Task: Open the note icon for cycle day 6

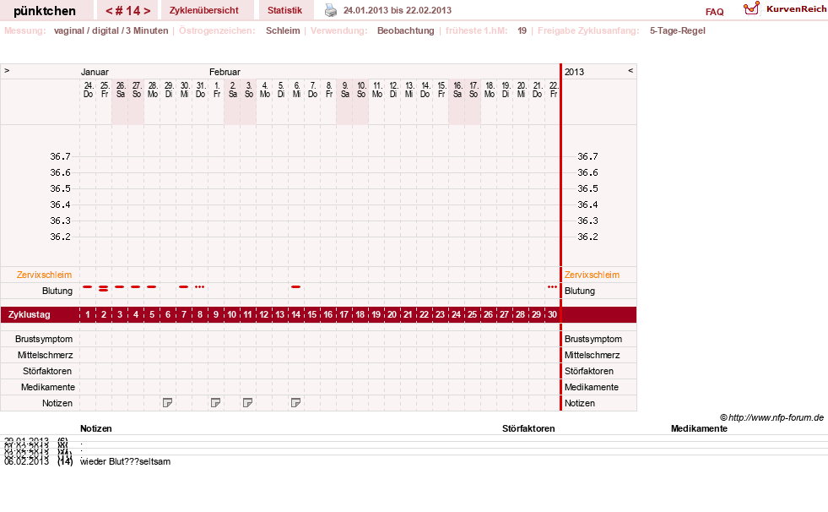Action: click(x=167, y=403)
